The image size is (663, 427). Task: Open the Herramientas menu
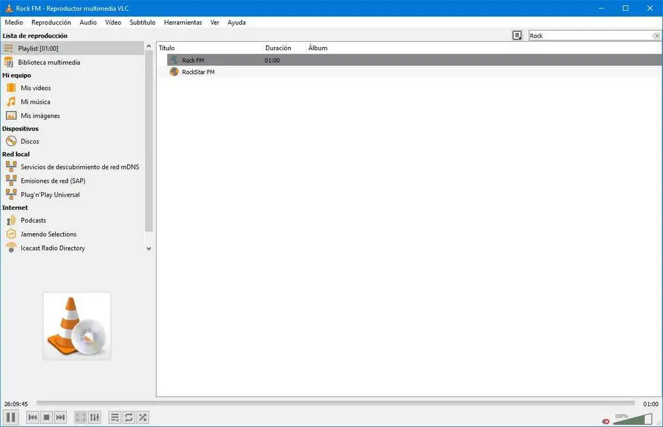(183, 23)
